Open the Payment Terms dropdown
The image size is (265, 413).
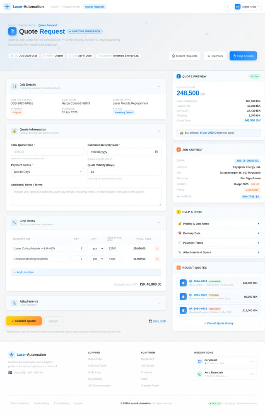[48, 172]
